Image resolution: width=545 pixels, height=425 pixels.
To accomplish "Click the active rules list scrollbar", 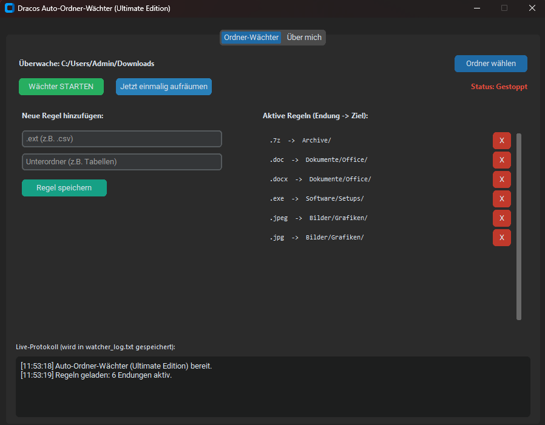I will [x=519, y=226].
